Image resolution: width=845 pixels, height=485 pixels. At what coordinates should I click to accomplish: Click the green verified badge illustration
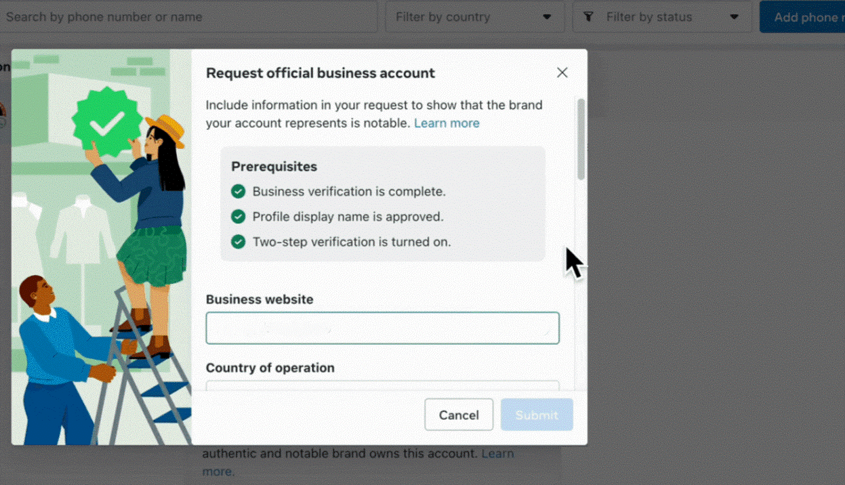[108, 122]
